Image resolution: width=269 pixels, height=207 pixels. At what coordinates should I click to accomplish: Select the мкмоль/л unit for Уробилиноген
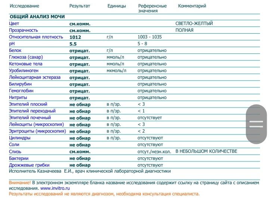(116, 71)
